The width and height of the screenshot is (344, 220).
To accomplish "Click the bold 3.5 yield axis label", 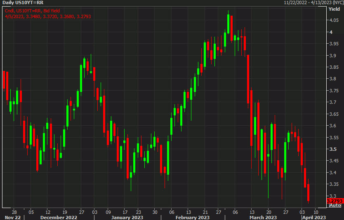I will coord(333,149).
